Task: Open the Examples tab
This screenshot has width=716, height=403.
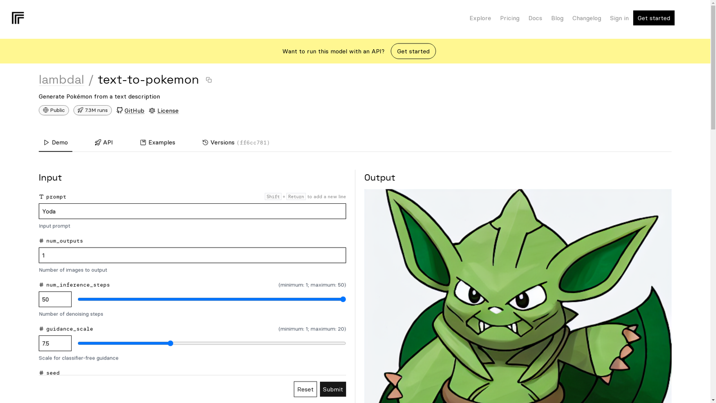Action: [158, 142]
